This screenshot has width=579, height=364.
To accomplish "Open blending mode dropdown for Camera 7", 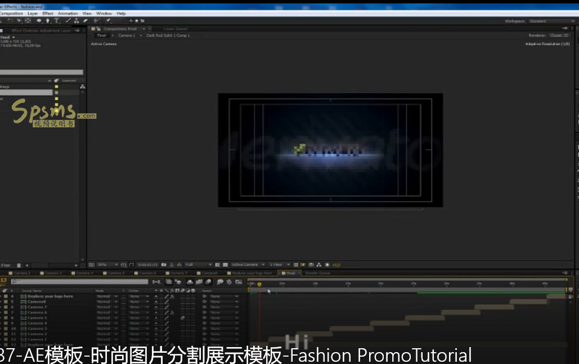I will 107,307.
